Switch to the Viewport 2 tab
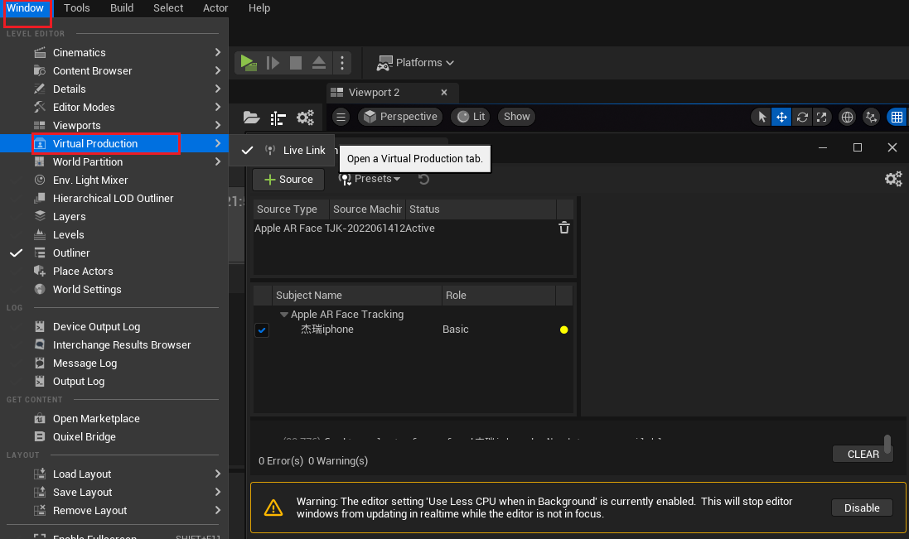The width and height of the screenshot is (909, 539). click(x=374, y=93)
